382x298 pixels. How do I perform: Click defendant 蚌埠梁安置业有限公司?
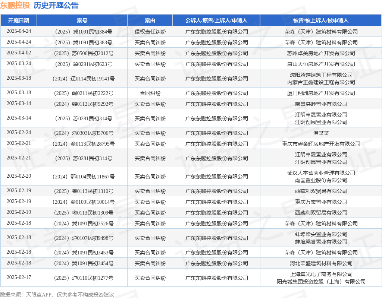click(321, 235)
